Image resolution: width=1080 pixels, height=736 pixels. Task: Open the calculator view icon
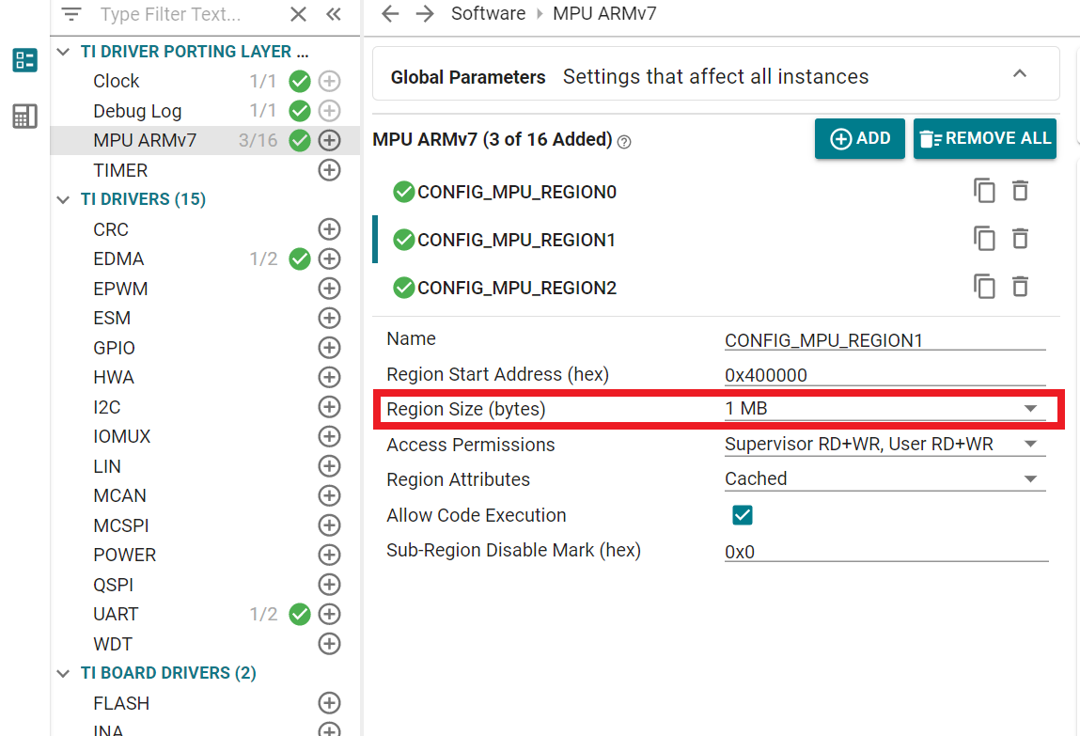tap(24, 117)
